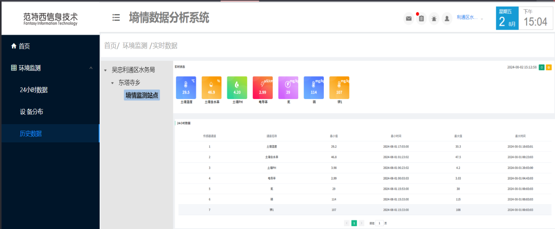This screenshot has width=555, height=229.
Task: Click the 土壤温度 card showing 29.5
Action: (x=186, y=87)
